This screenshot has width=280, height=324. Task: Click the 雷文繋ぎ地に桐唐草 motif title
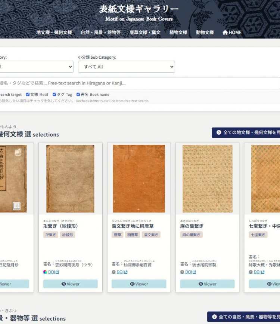tap(133, 226)
